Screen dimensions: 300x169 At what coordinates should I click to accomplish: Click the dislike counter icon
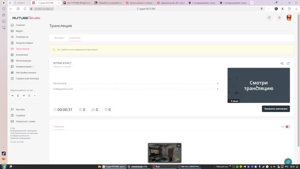(106, 109)
